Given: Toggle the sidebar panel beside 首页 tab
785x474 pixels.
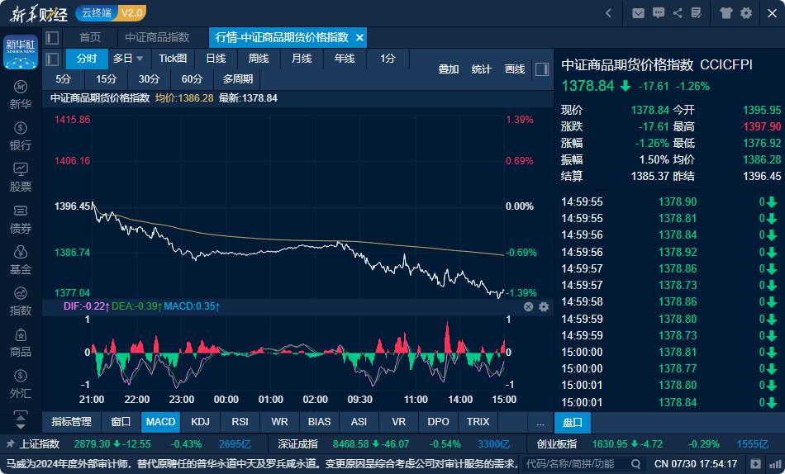Looking at the screenshot, I should click(x=52, y=38).
